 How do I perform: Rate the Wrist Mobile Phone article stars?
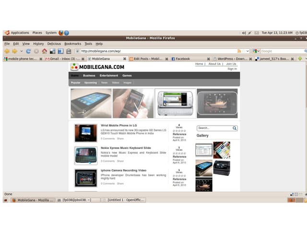pos(179,131)
